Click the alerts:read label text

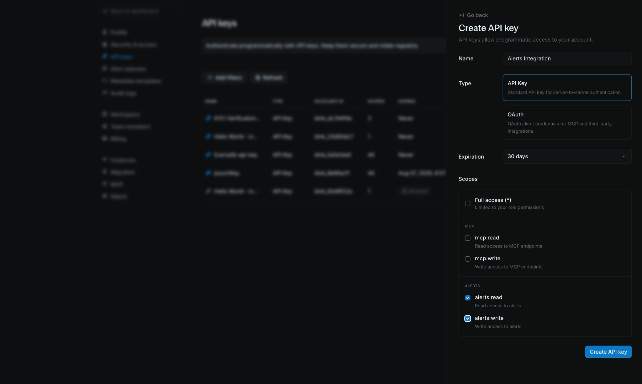[x=488, y=297]
